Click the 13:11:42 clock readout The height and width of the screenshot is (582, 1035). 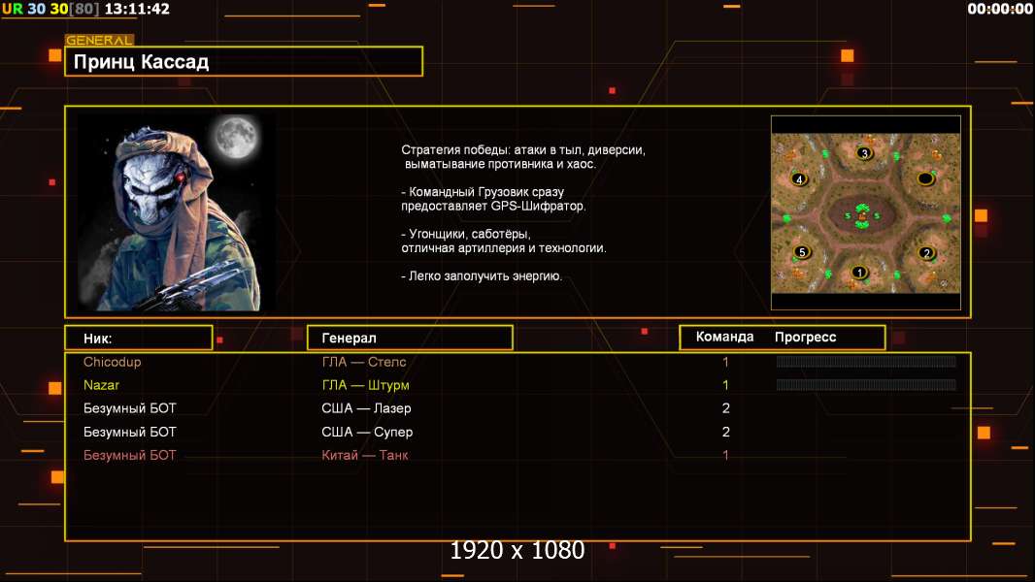(137, 9)
